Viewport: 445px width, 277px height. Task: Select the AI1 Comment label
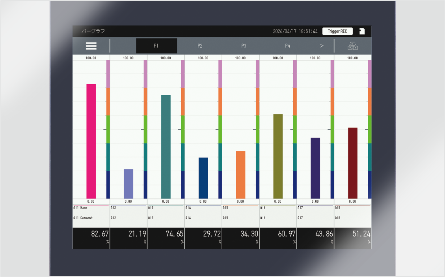[83, 218]
